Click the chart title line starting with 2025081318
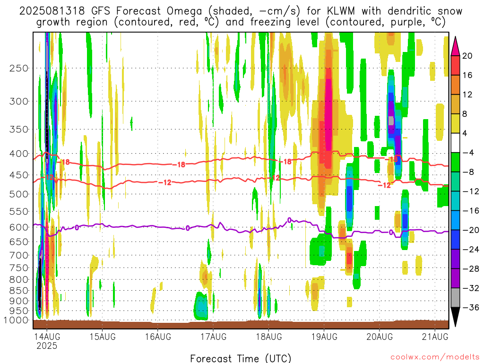This screenshot has height=363, width=484. (241, 11)
